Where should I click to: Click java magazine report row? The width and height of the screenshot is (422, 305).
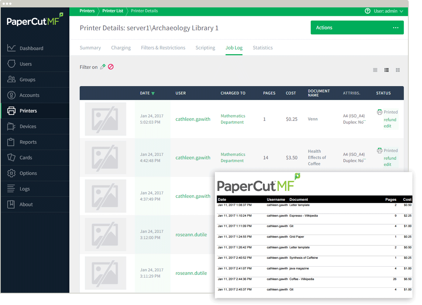314,268
